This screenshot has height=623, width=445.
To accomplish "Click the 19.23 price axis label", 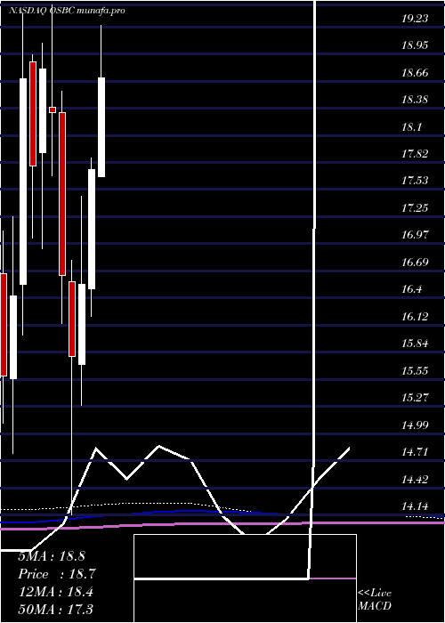I will [x=415, y=19].
